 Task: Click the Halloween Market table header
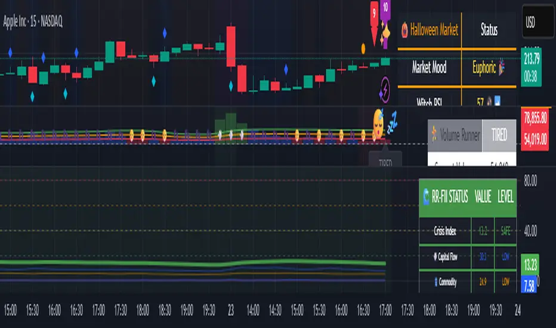point(430,30)
